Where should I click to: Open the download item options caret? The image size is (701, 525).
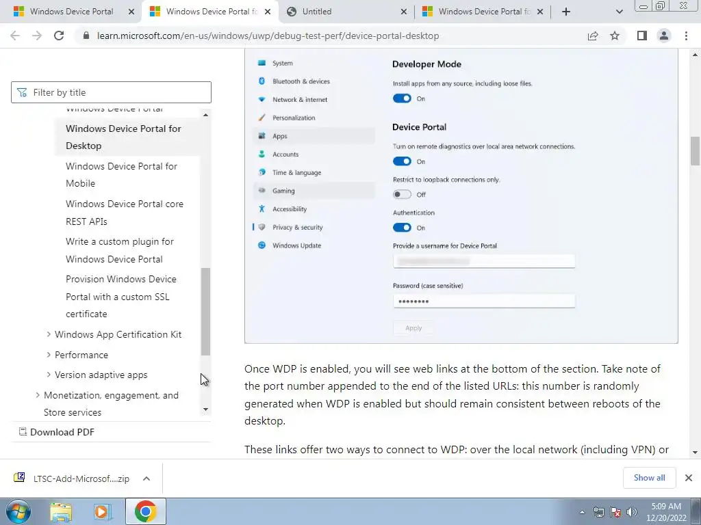pos(146,479)
